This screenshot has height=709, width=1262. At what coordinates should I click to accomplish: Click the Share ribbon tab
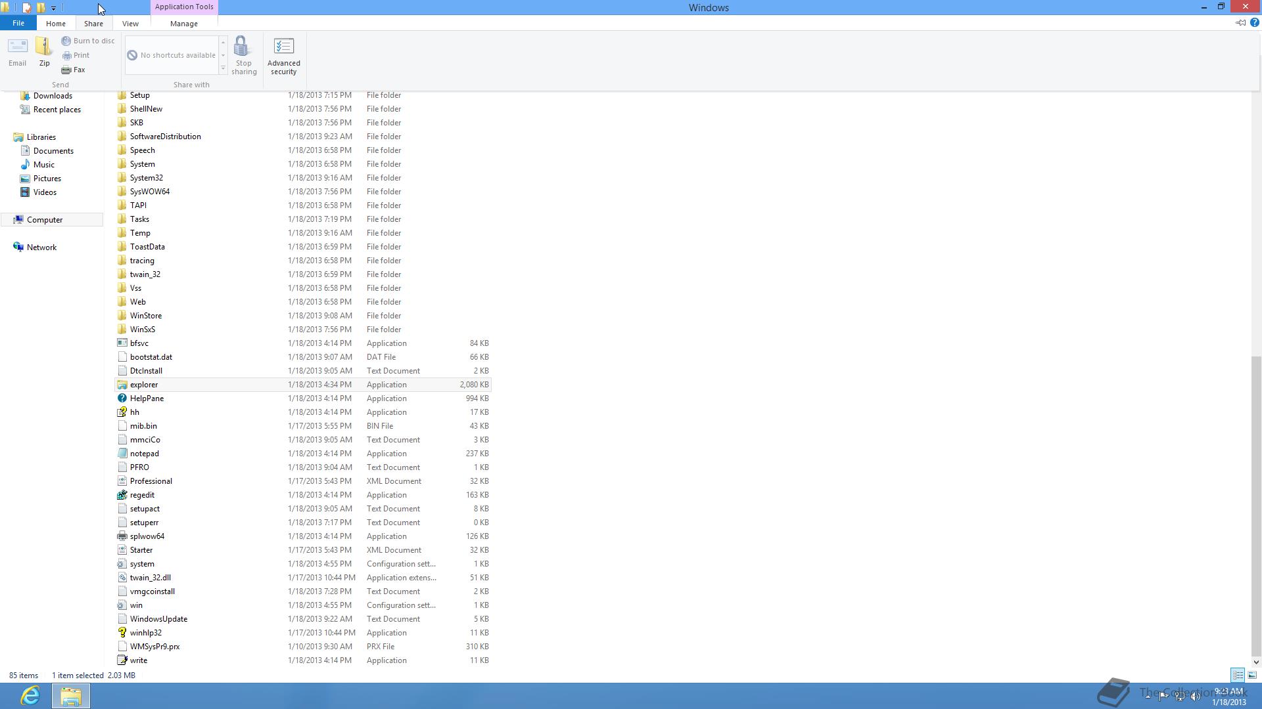coord(93,23)
